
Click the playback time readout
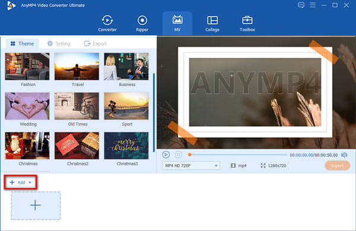(313, 155)
